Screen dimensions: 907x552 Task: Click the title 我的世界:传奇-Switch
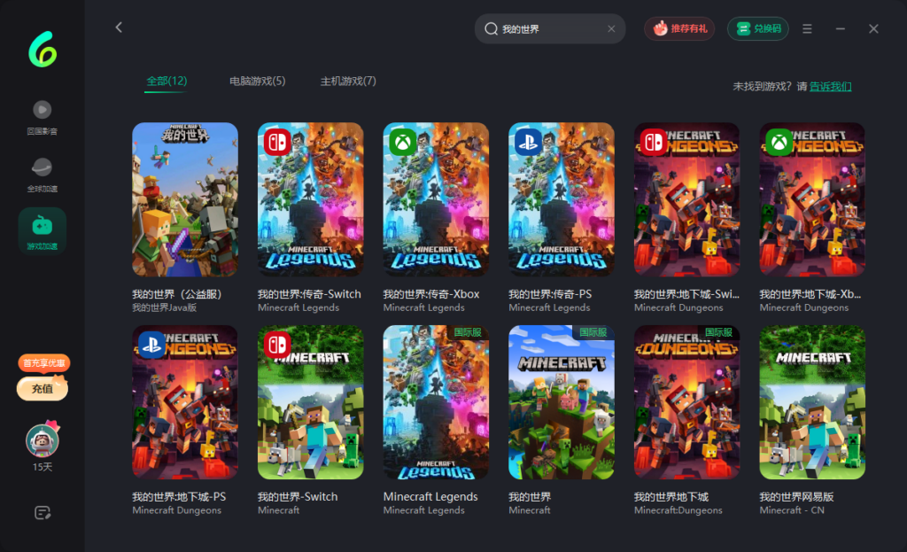coord(309,294)
